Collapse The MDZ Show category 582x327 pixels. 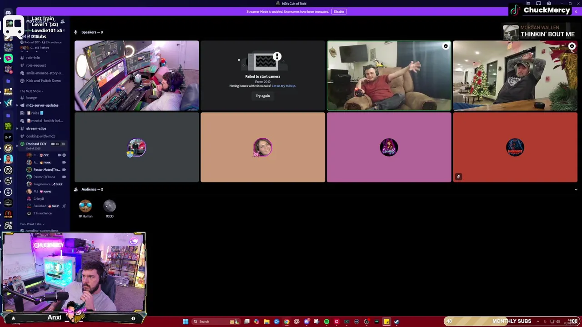point(31,91)
